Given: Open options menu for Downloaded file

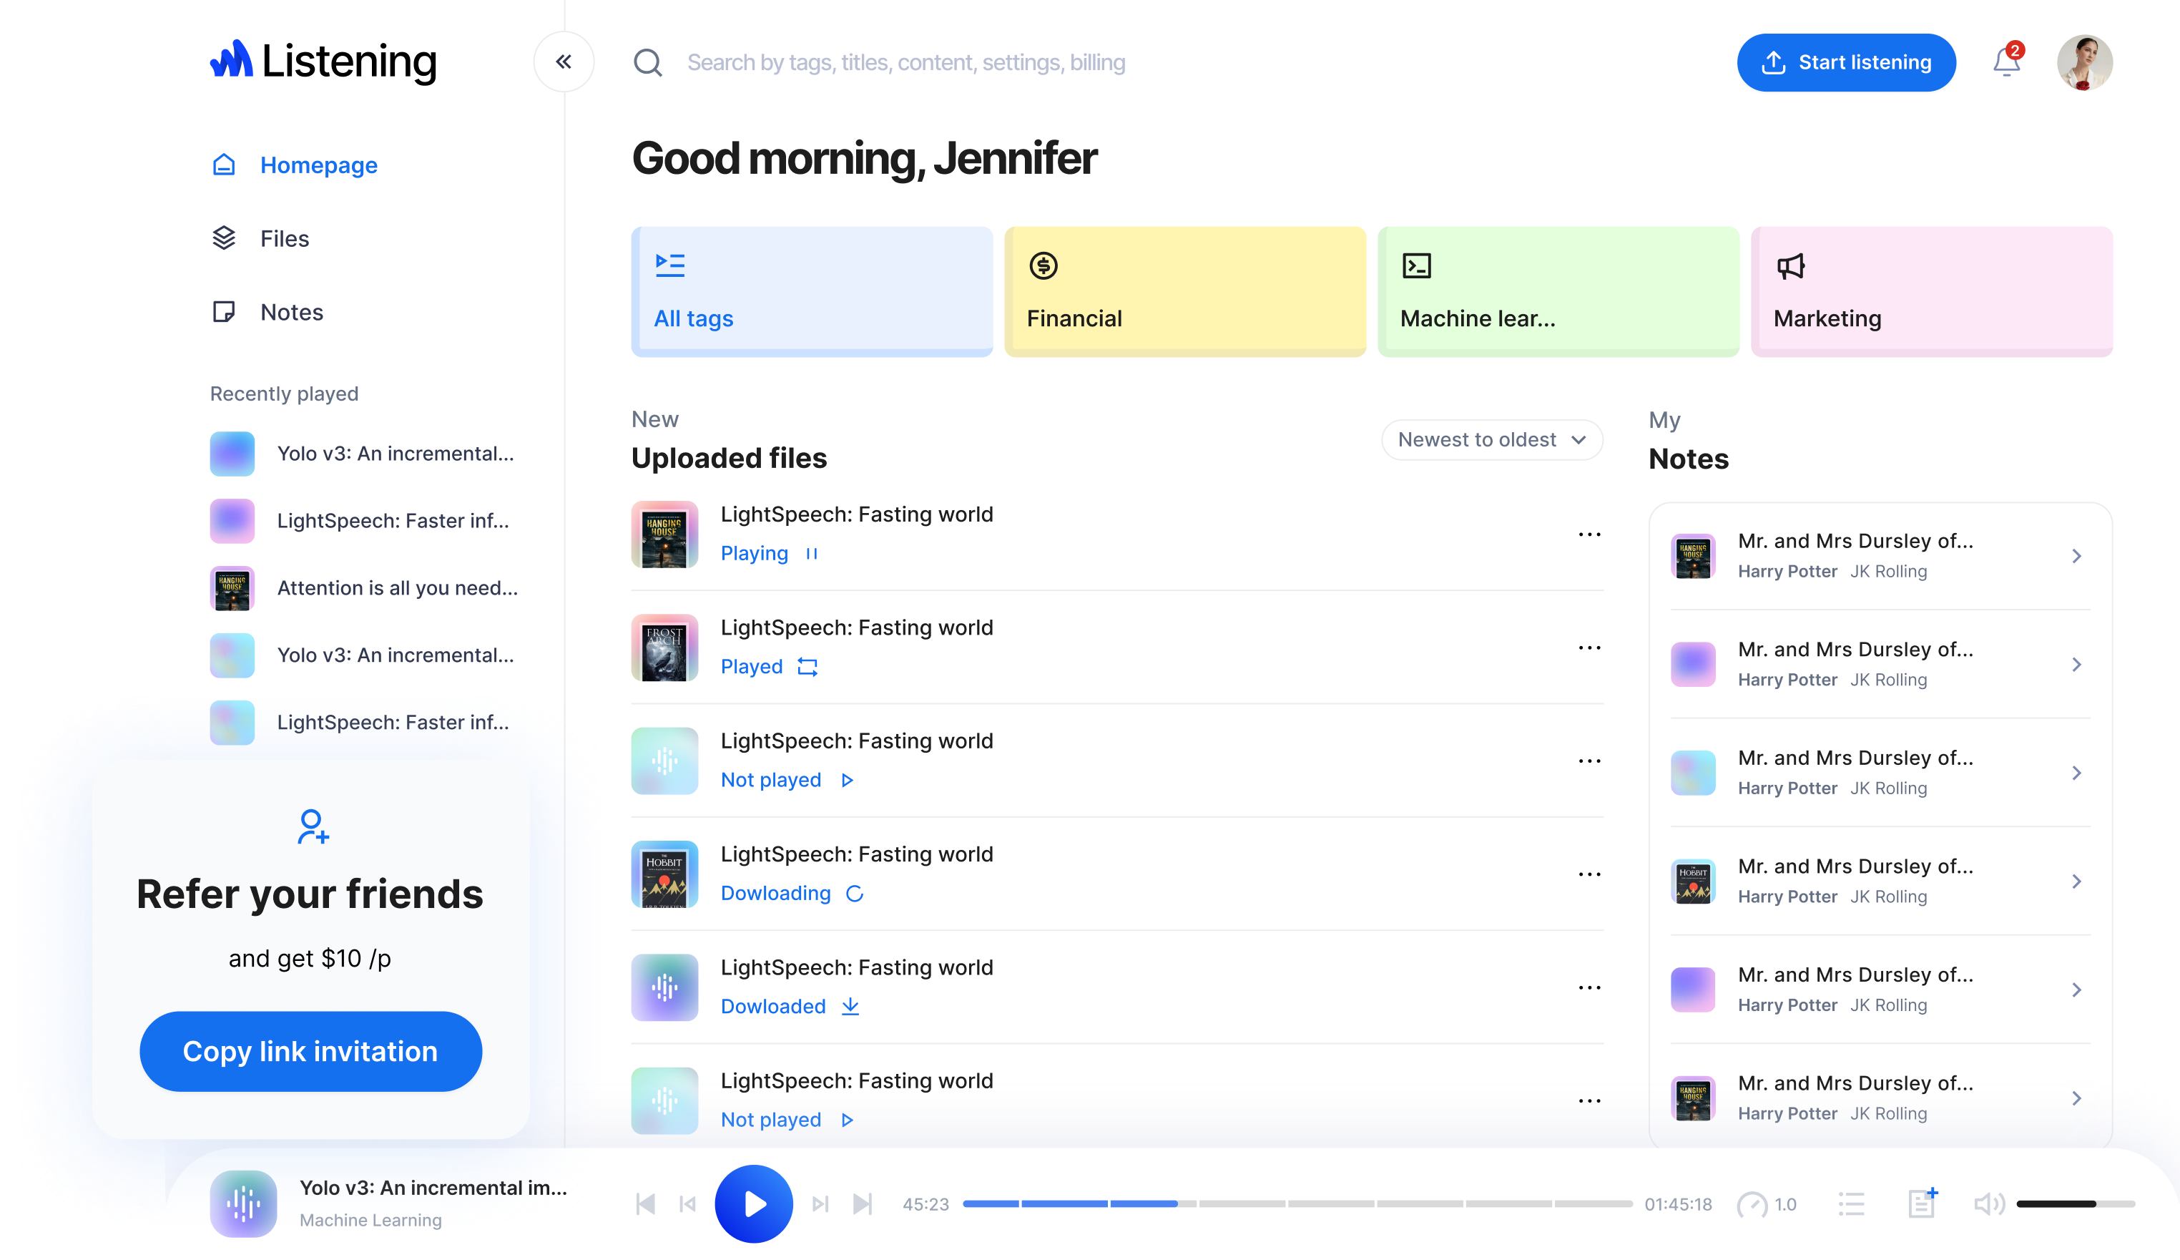Looking at the screenshot, I should pos(1589,987).
